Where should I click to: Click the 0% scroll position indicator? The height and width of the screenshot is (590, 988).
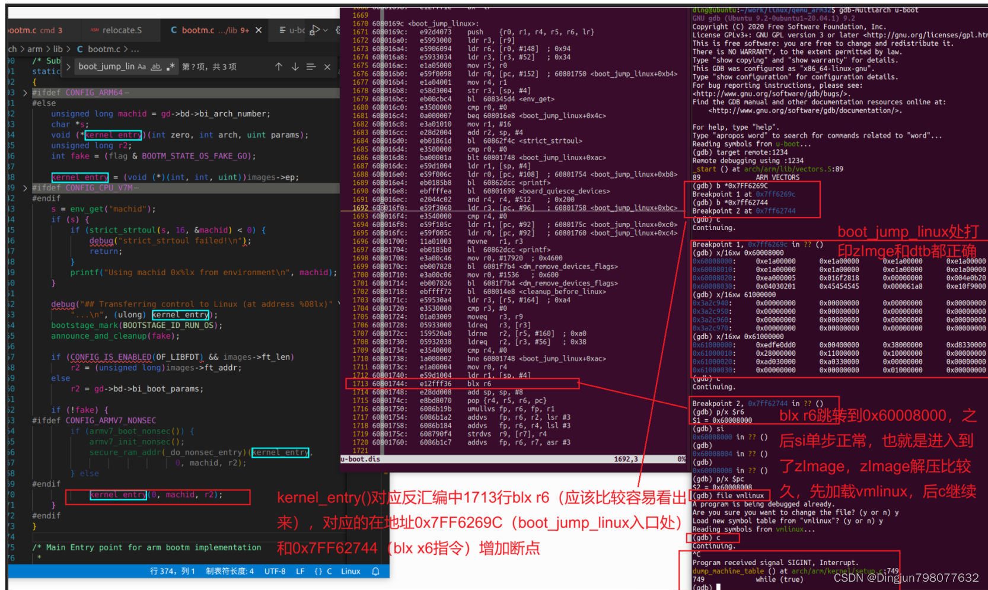(681, 458)
